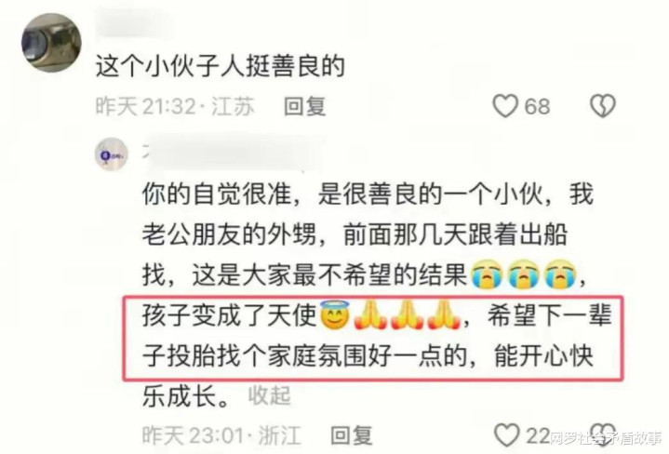The image size is (669, 454).
Task: Reply to the comment posted at 21:32
Action: click(x=304, y=106)
